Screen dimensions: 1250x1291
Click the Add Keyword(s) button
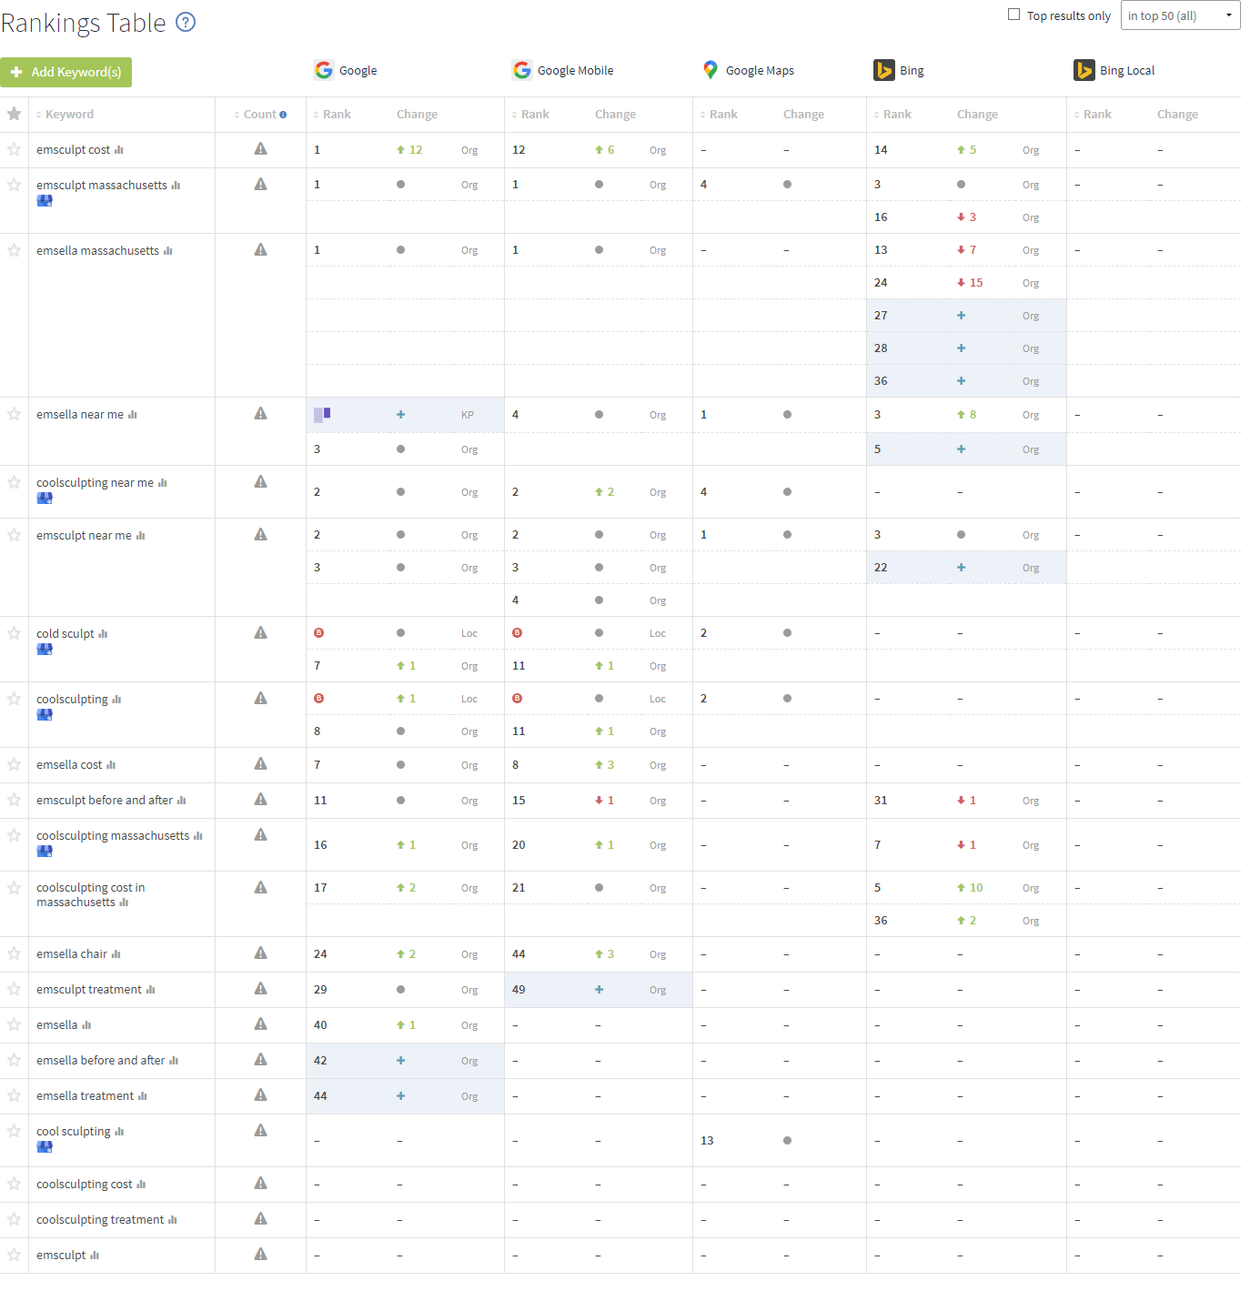pos(66,72)
